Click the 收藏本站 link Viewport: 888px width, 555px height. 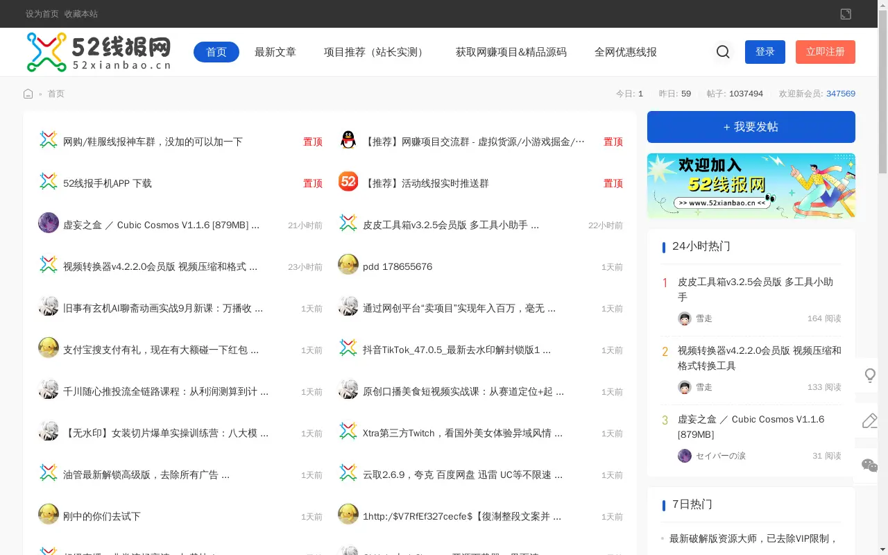pos(81,14)
